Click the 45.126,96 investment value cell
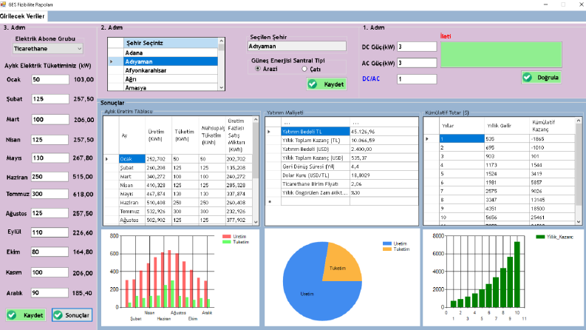Image resolution: width=586 pixels, height=330 pixels. point(384,132)
